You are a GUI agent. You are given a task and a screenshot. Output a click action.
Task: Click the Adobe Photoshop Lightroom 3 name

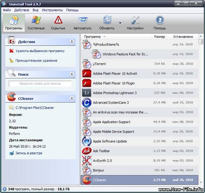115,93
